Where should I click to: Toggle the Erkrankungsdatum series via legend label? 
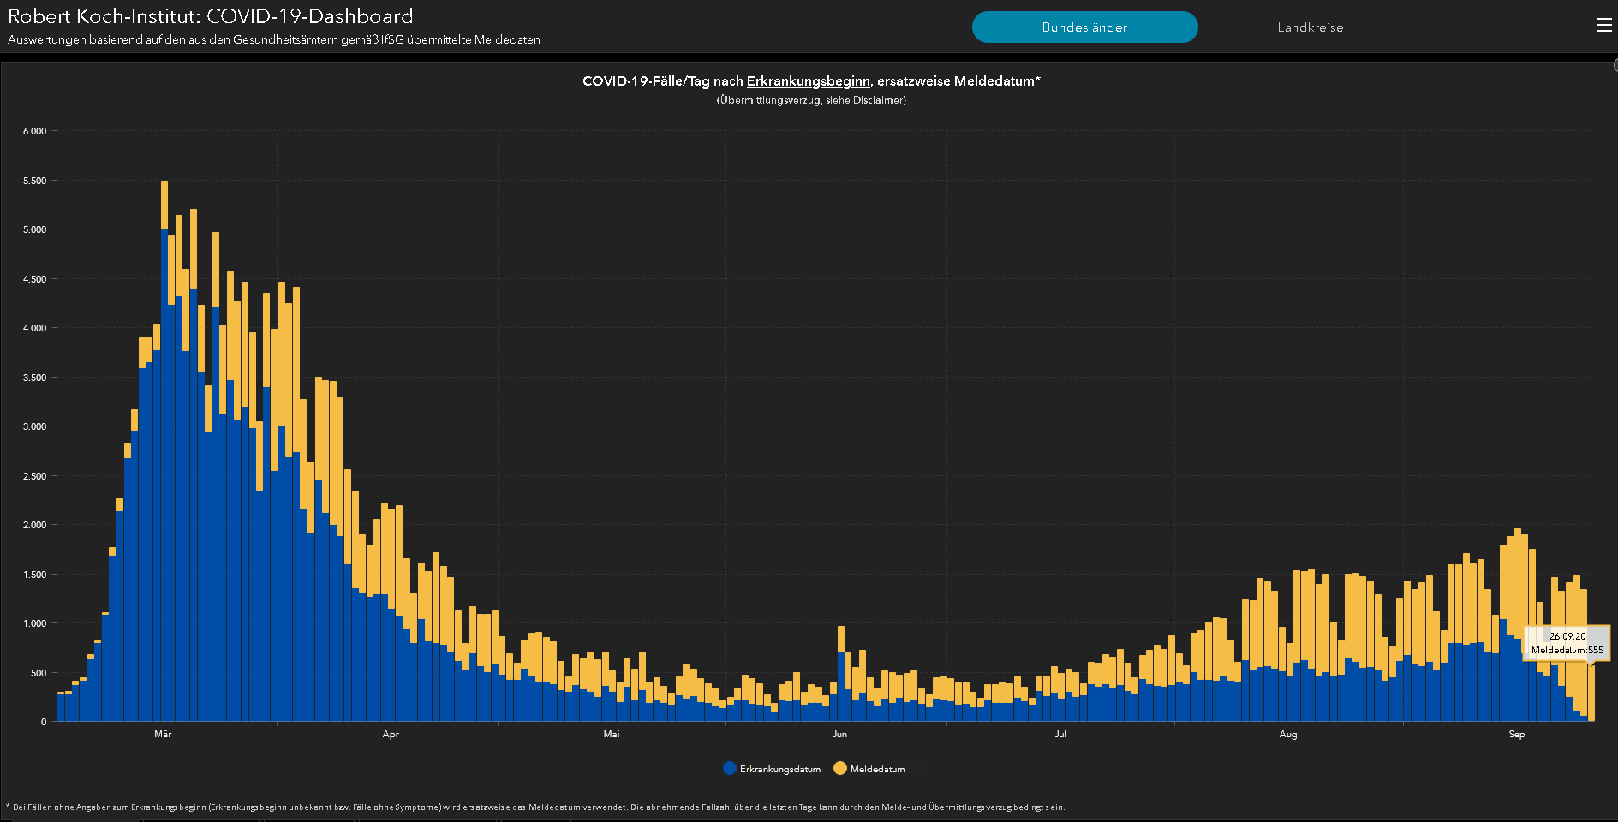pyautogui.click(x=779, y=769)
